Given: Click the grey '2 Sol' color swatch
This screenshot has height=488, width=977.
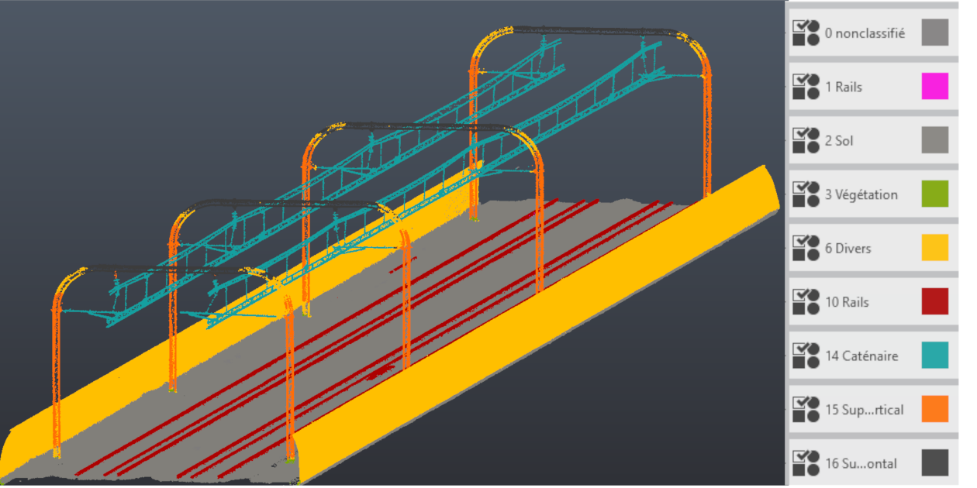Looking at the screenshot, I should click(934, 140).
